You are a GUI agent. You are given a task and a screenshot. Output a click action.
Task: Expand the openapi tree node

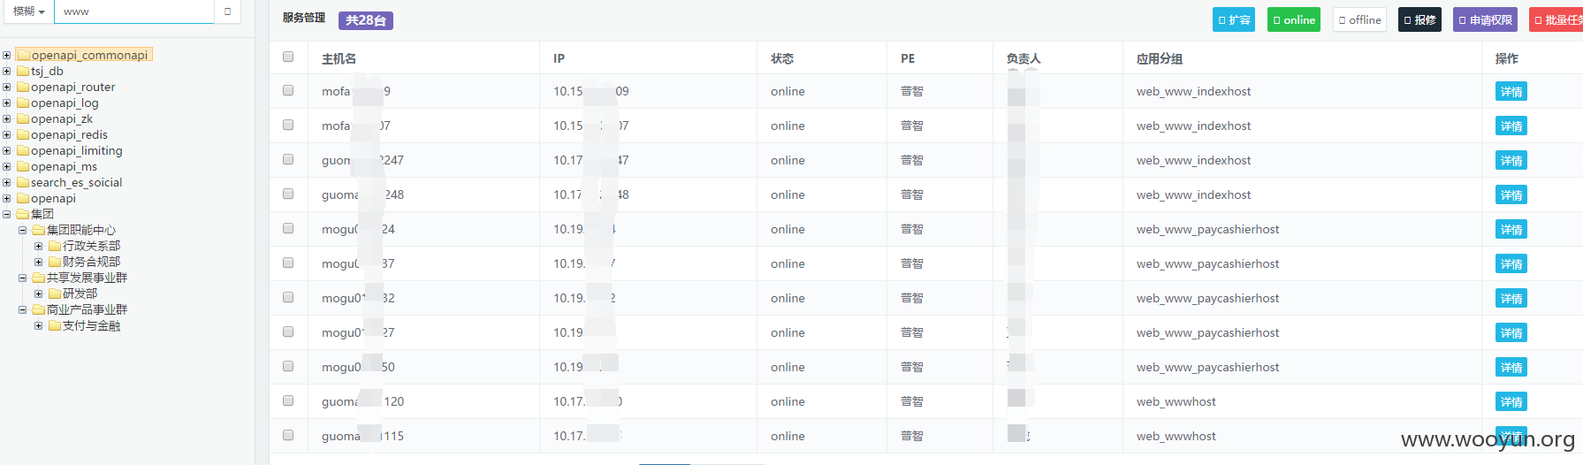(x=7, y=198)
